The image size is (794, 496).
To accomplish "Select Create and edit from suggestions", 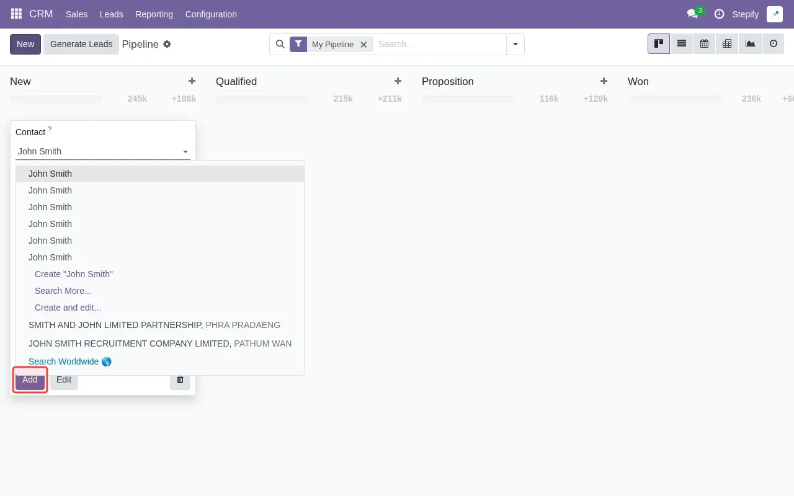I will [68, 308].
